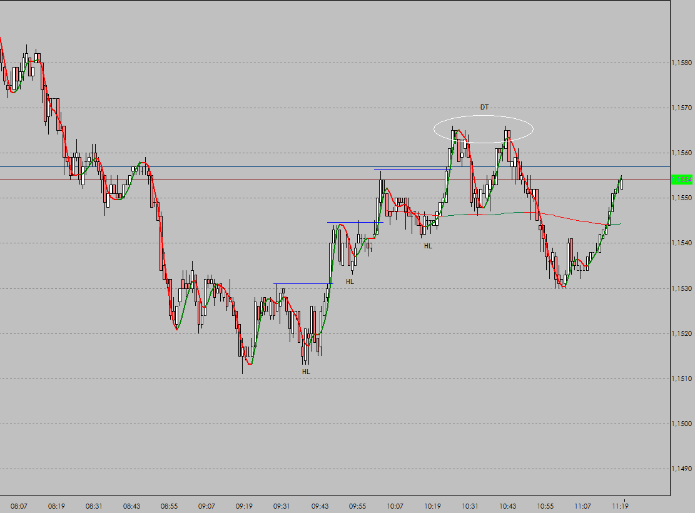Click the 1,1580 price axis label
The height and width of the screenshot is (513, 695).
682,63
